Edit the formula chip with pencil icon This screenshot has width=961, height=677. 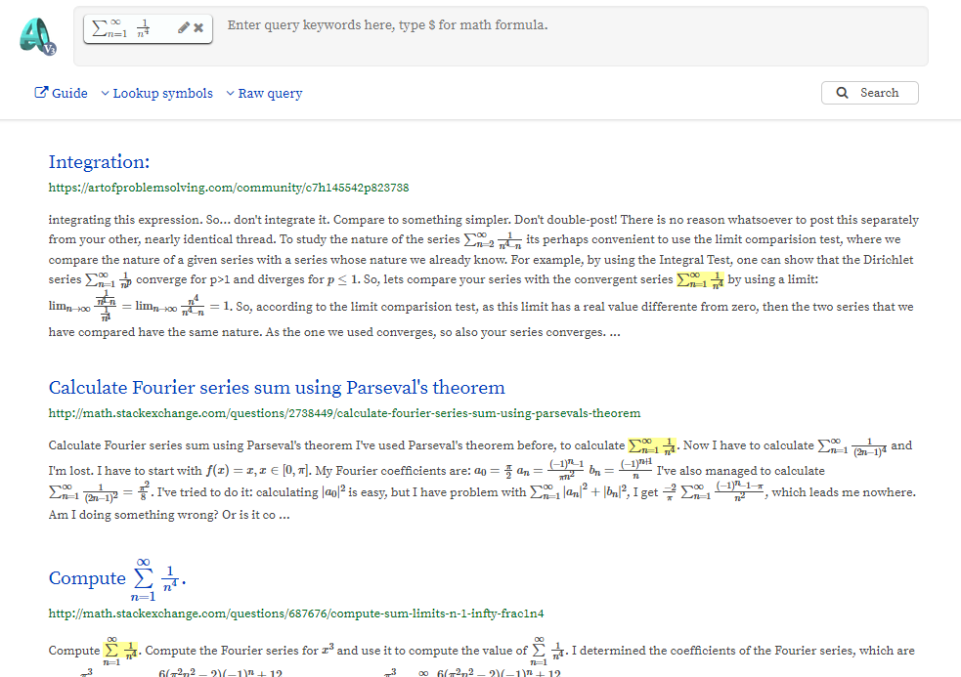click(183, 28)
